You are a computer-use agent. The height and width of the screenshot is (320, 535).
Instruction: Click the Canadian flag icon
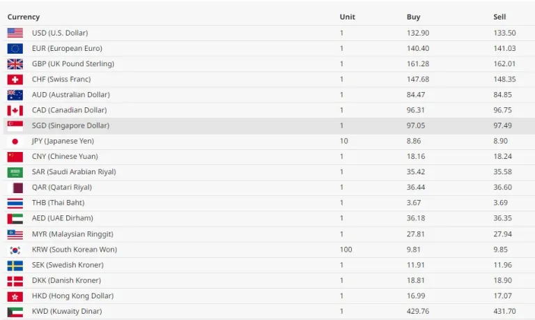(15, 110)
